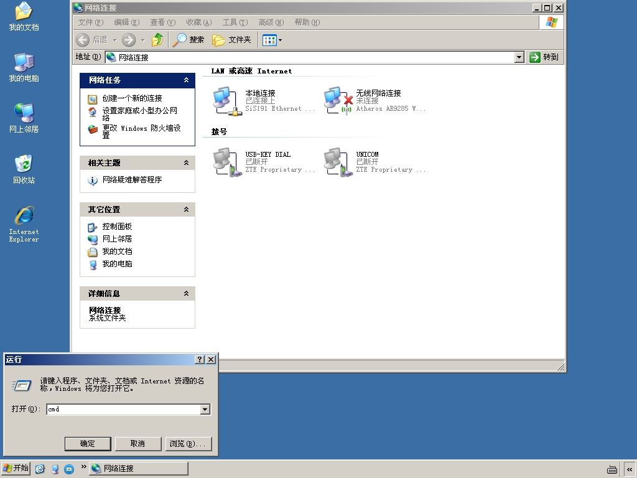This screenshot has width=637, height=478.
Task: Open the Search (搜索) toolbar button
Action: pyautogui.click(x=188, y=40)
